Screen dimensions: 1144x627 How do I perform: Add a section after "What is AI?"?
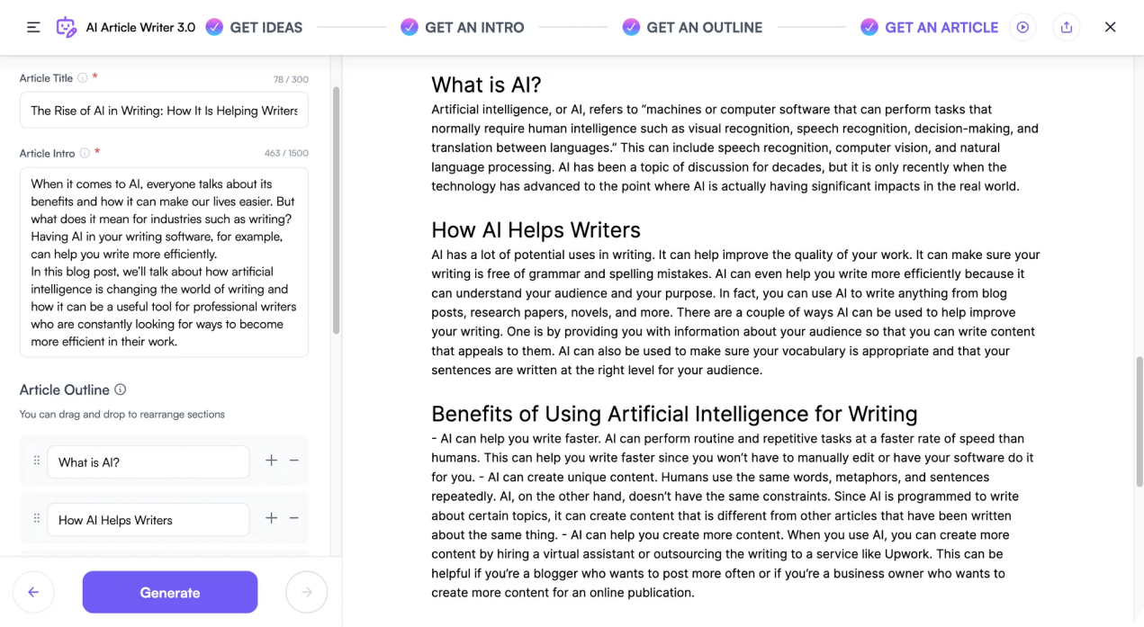tap(271, 461)
